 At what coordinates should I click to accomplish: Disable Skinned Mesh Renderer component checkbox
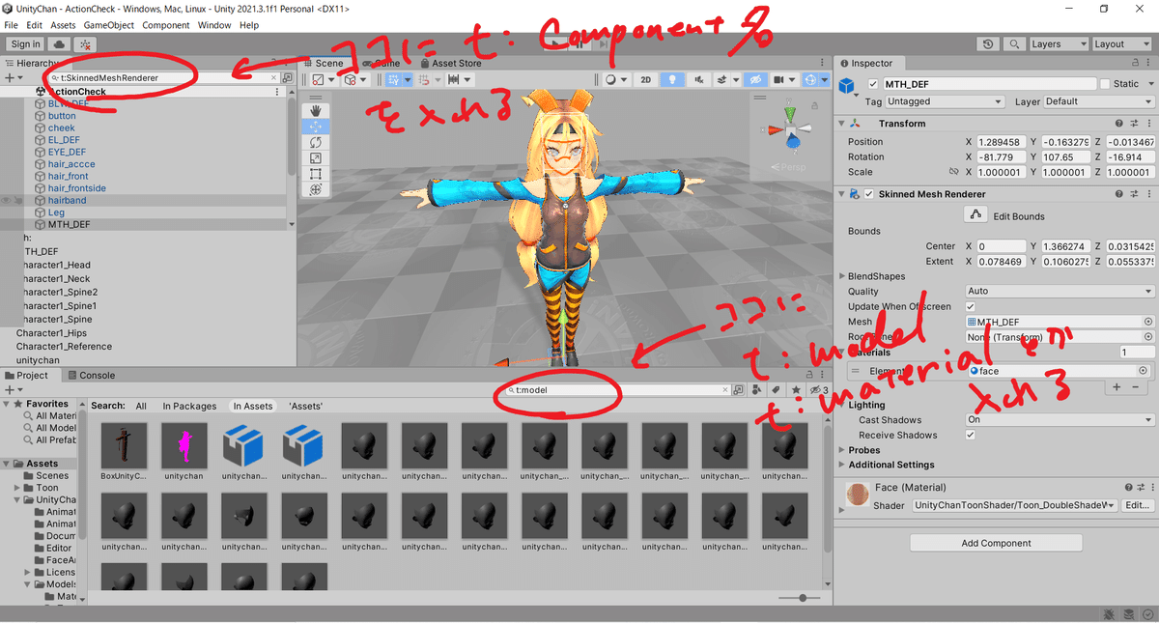(x=870, y=194)
